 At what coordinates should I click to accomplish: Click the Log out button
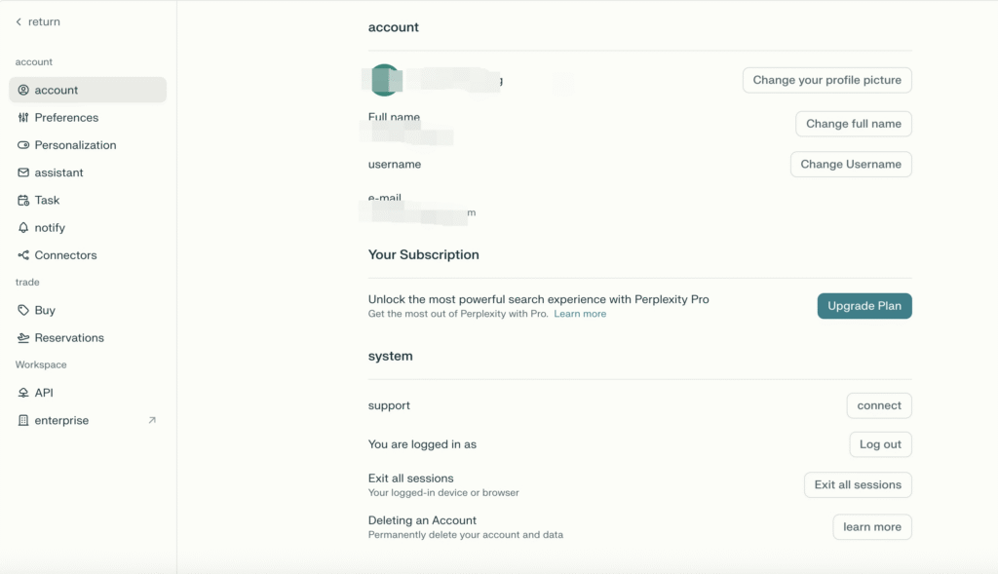point(880,444)
